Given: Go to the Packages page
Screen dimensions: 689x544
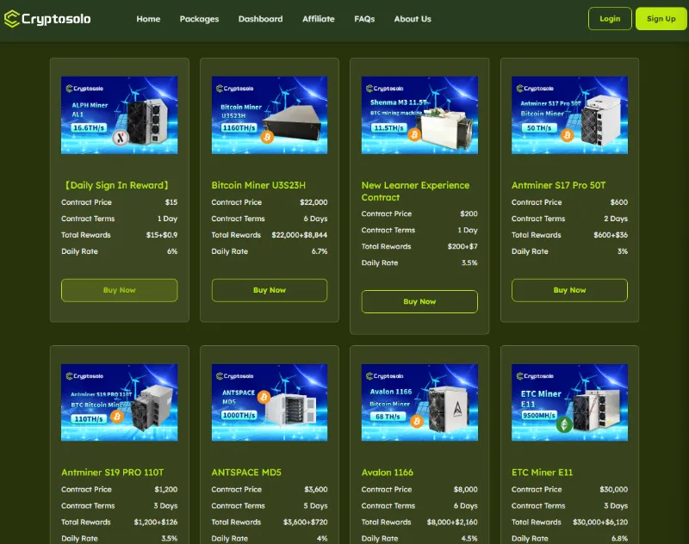Looking at the screenshot, I should click(199, 19).
